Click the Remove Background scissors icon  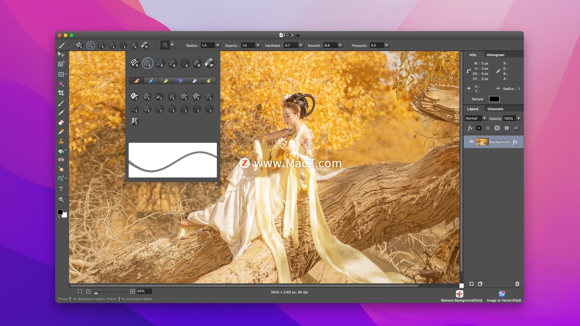tap(459, 294)
